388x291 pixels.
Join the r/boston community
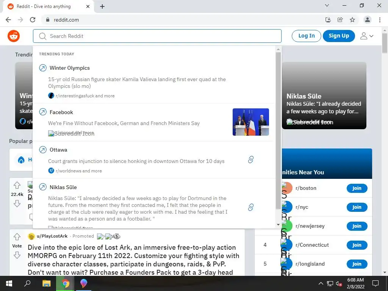(357, 188)
